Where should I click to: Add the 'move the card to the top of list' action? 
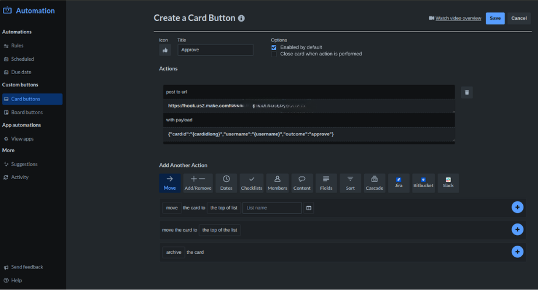(x=518, y=207)
